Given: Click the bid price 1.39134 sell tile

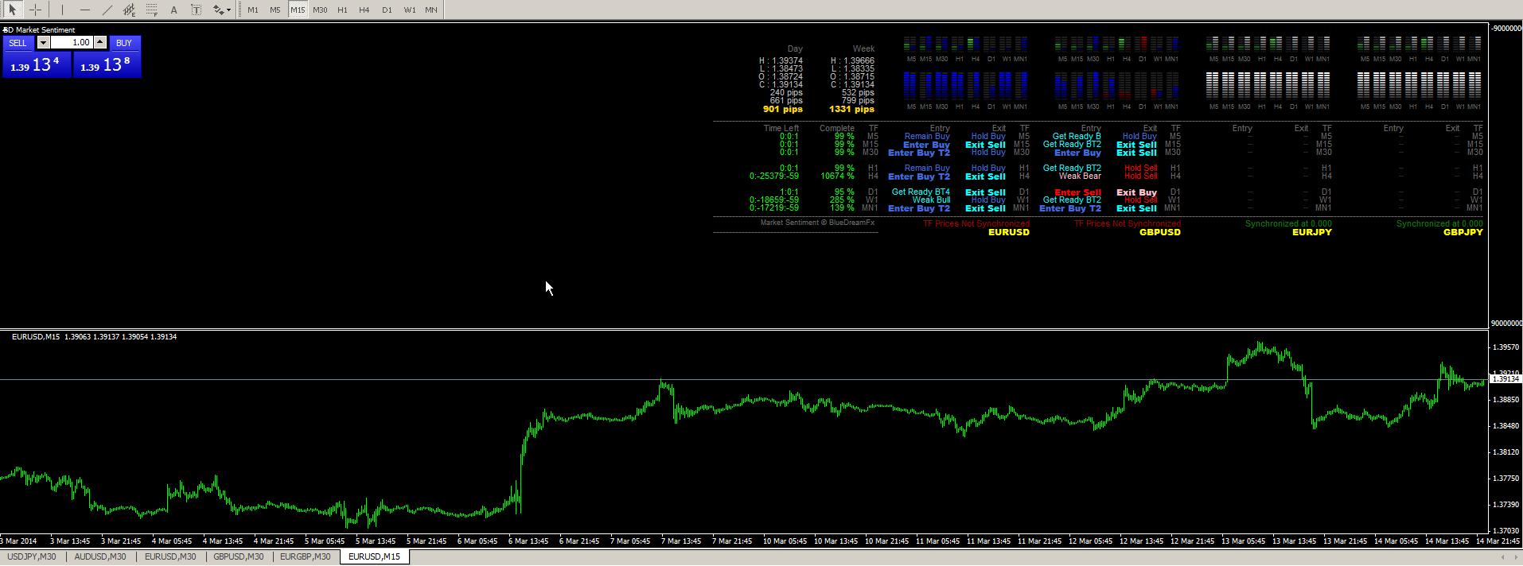Looking at the screenshot, I should coord(37,64).
